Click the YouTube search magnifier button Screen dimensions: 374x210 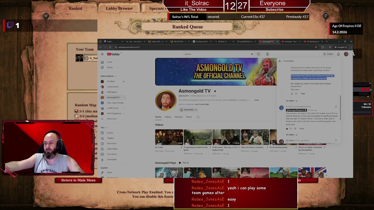(258, 54)
